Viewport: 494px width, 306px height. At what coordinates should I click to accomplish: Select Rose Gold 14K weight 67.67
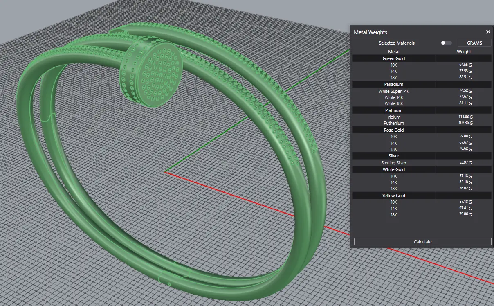[465, 143]
